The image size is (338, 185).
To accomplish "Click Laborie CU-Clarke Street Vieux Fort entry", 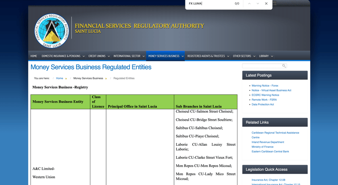I will click(x=204, y=158).
